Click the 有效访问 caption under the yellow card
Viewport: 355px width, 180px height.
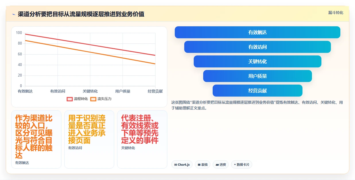tap(75, 148)
